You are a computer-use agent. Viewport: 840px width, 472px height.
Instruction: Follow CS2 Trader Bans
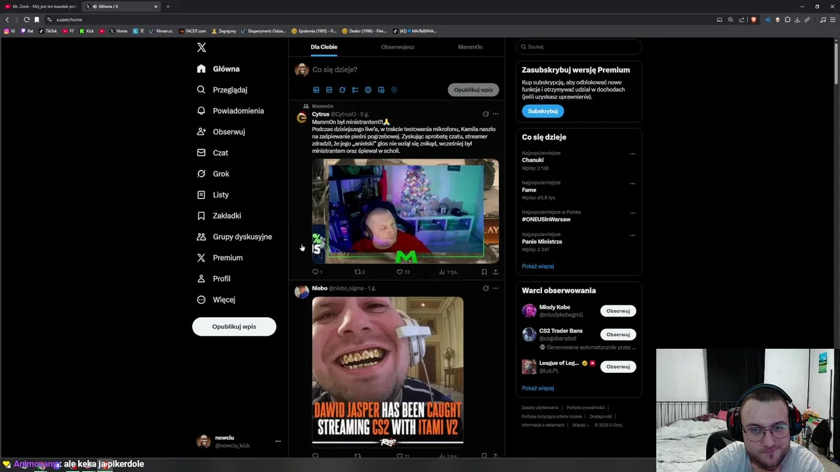[618, 334]
